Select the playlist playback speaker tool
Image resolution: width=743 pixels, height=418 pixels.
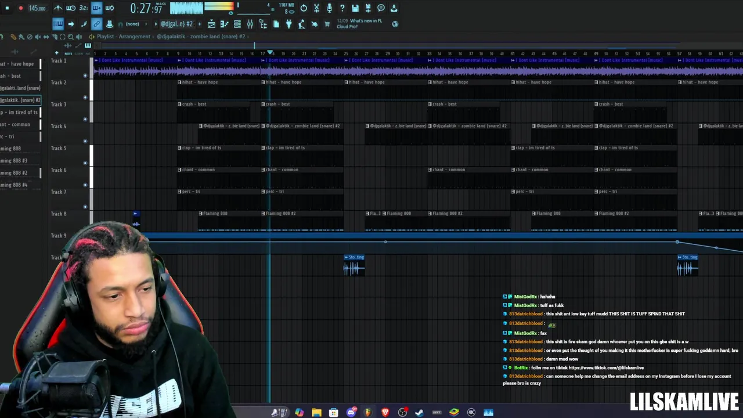tap(80, 37)
